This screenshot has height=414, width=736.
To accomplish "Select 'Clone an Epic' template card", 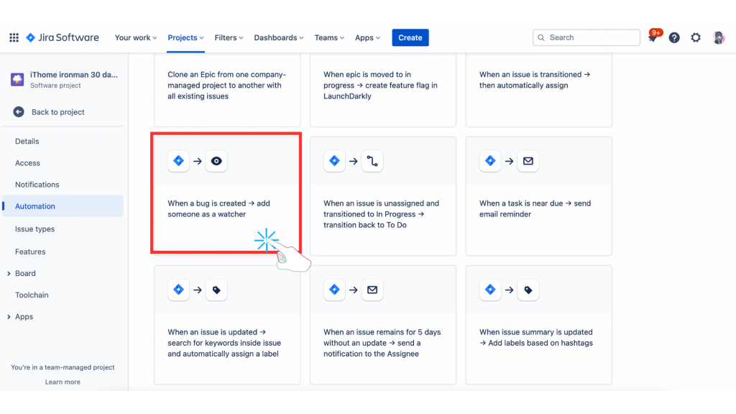I will [227, 89].
